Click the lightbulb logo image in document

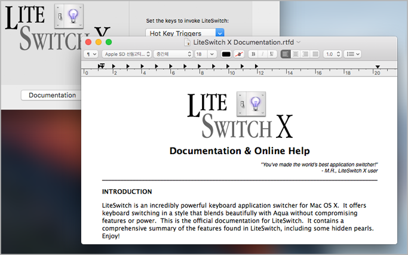251,104
